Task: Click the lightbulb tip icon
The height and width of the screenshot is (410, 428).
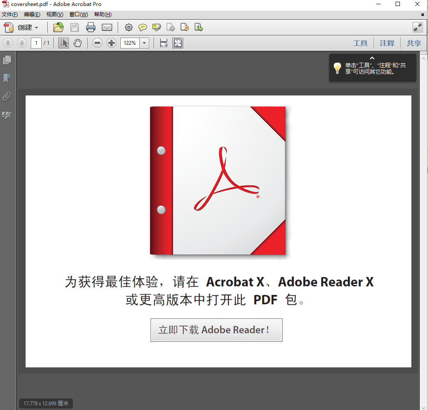Action: tap(337, 68)
